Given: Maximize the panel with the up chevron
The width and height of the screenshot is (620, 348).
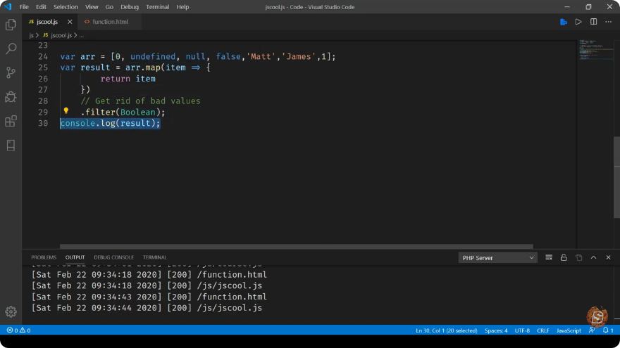Looking at the screenshot, I should 593,257.
